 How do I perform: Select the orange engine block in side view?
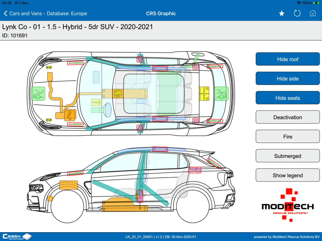(68, 185)
